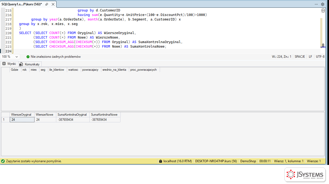Click the DemoShop database name in status bar
Screen dimensions: 329x184
tap(248, 161)
